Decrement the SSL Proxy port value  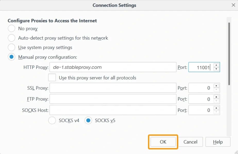pos(217,89)
